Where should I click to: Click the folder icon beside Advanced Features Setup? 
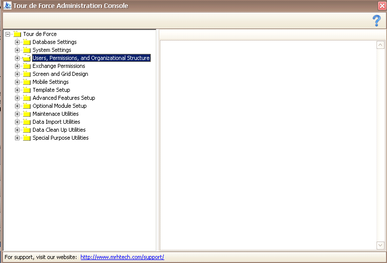(x=26, y=98)
